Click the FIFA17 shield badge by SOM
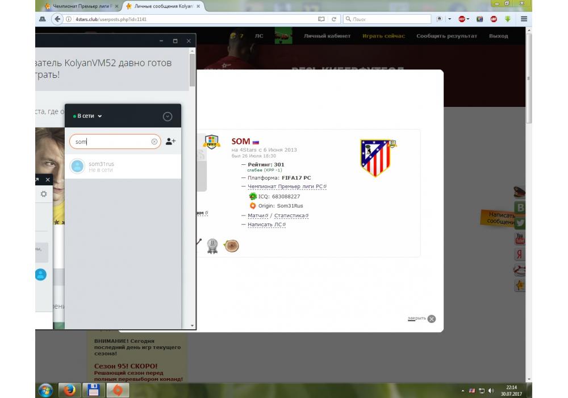The image size is (568, 398). pos(211,142)
